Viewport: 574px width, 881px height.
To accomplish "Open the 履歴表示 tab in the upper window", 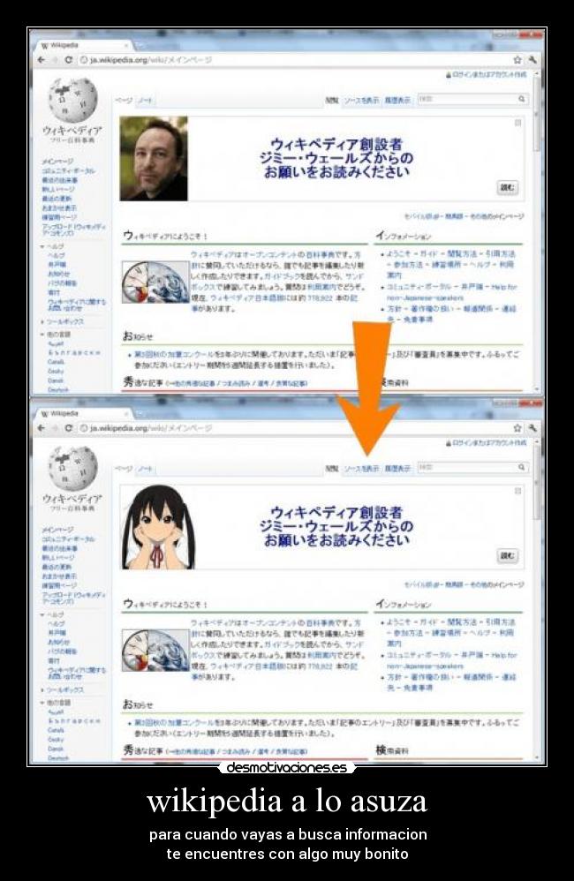I will [x=397, y=100].
